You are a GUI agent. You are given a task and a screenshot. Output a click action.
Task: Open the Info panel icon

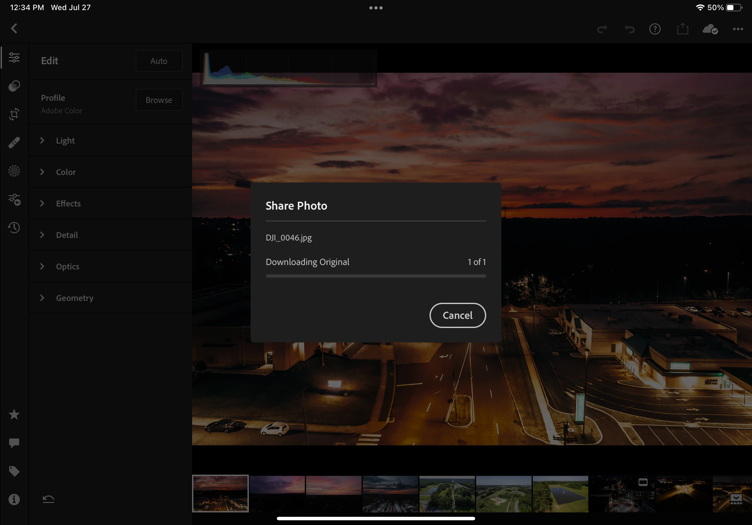tap(14, 500)
